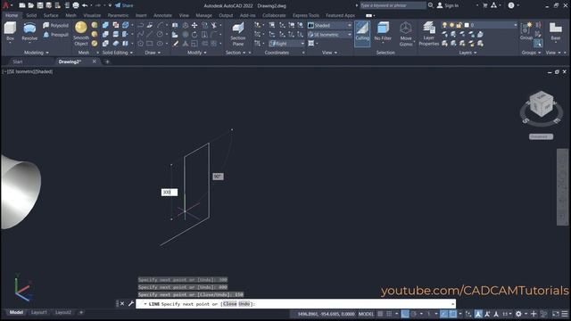Go to the Start tab
The width and height of the screenshot is (571, 321).
(18, 62)
